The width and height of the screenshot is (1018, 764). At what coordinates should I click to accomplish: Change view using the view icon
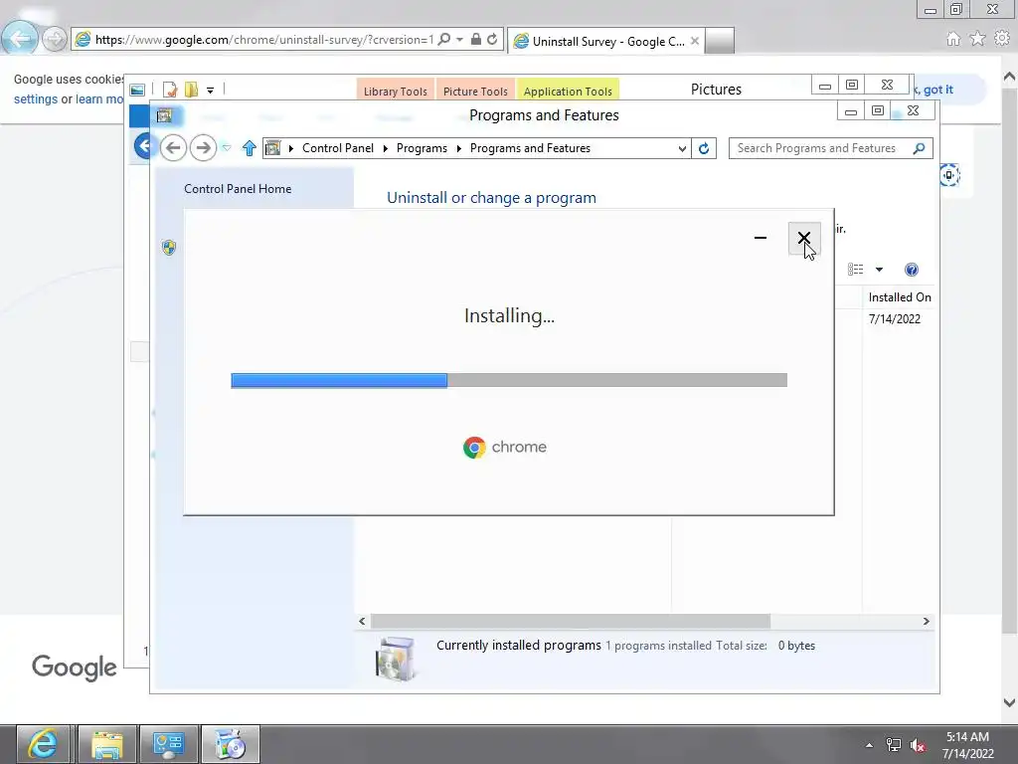856,269
